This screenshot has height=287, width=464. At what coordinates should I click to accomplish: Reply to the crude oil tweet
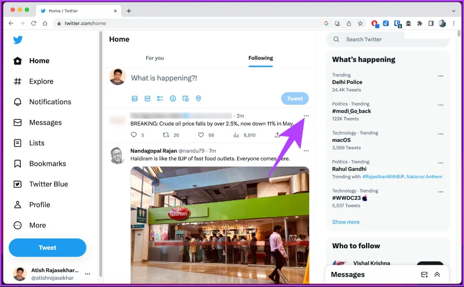pos(134,135)
